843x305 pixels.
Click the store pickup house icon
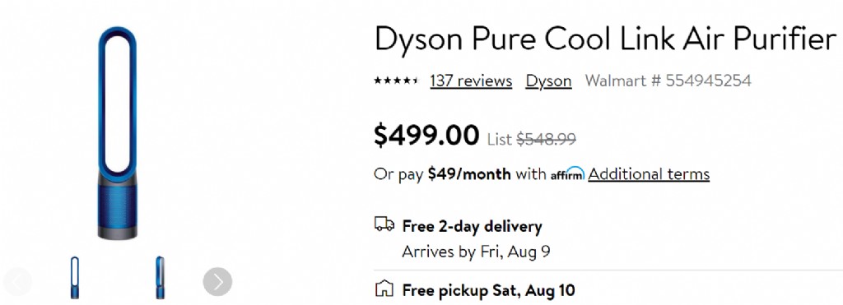tap(384, 289)
